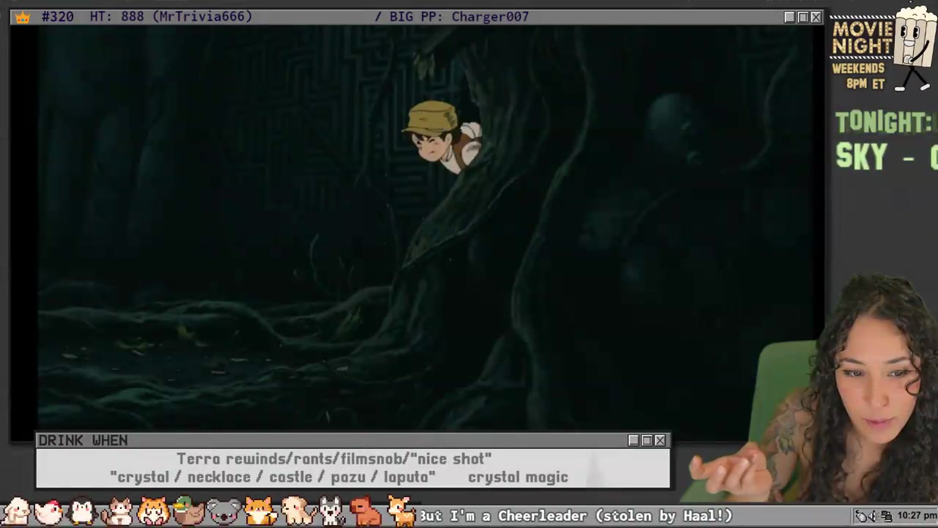Click the 'crystal / necklace / castle' line
Viewport: 938px width, 528px height.
(x=273, y=477)
